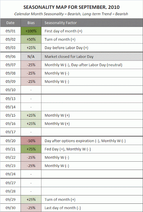
Task: Click the 'Day-before Labor Day (+)' factor
Action: click(x=66, y=48)
